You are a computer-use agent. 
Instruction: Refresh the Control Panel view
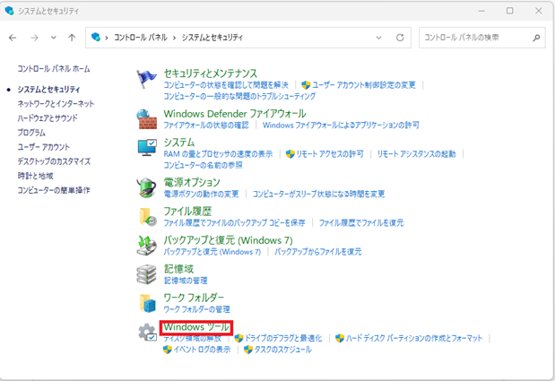point(400,38)
